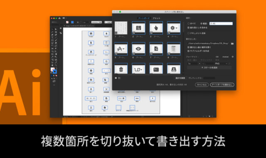Select the Artboard tool in Illustrator toolbar
266x158 pixels.
pyautogui.click(x=52, y=63)
